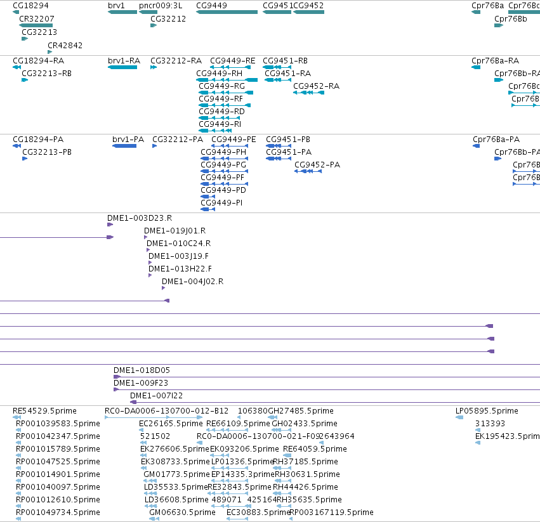
Task: Select EST GM06630.5prime
Action: (x=182, y=512)
